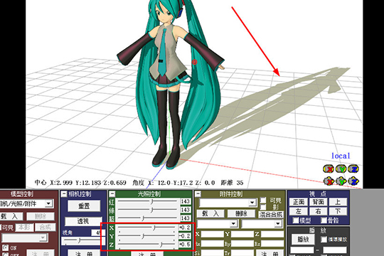Toggle the 透視 perspective button
The width and height of the screenshot is (384, 256).
coord(83,221)
